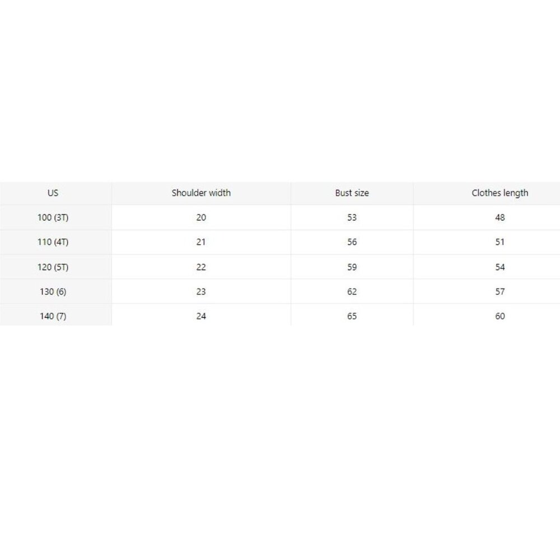Image resolution: width=560 pixels, height=560 pixels.
Task: Select clothes length value 48
Action: [500, 217]
